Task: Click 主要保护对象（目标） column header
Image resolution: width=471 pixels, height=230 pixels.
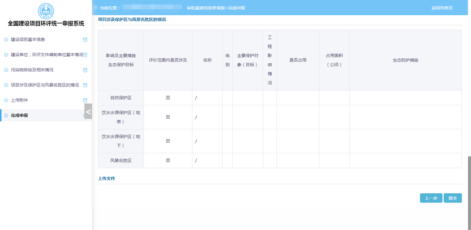Action: click(248, 60)
